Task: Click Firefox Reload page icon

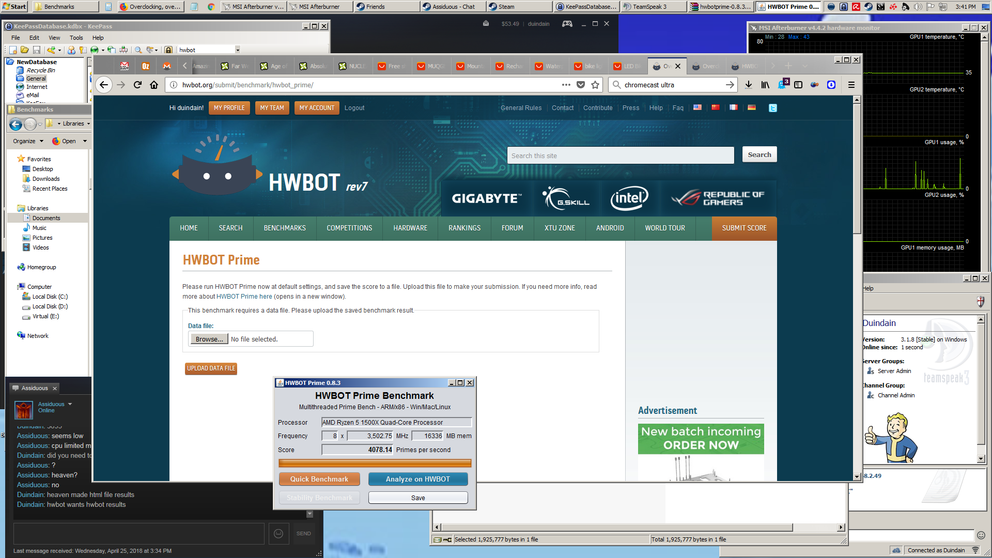Action: (137, 85)
